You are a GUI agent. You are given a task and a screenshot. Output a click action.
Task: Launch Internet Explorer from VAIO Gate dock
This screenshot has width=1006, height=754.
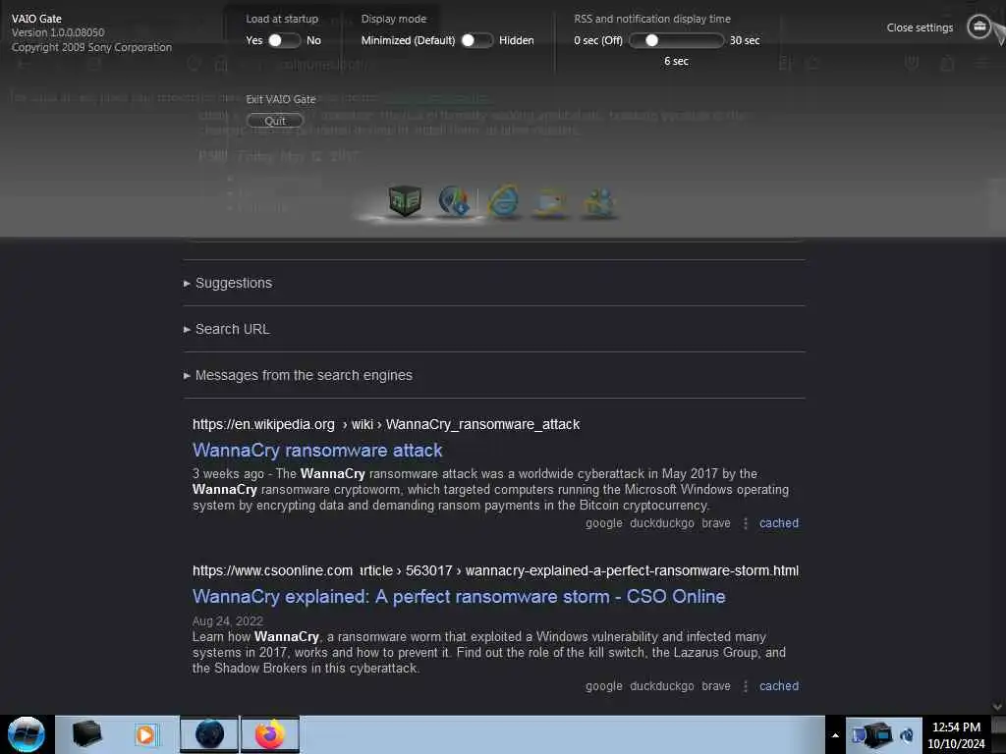[504, 200]
